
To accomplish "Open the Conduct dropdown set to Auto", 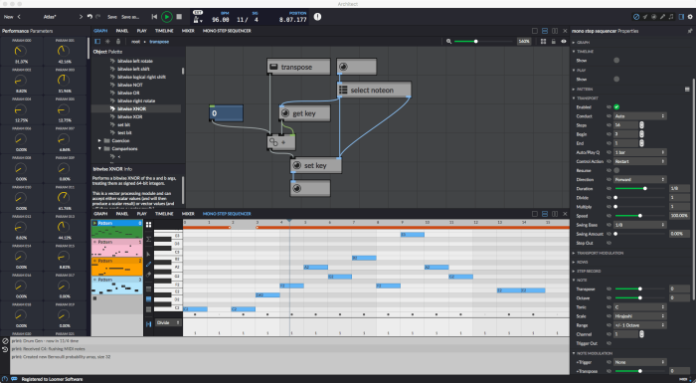I will [x=639, y=116].
